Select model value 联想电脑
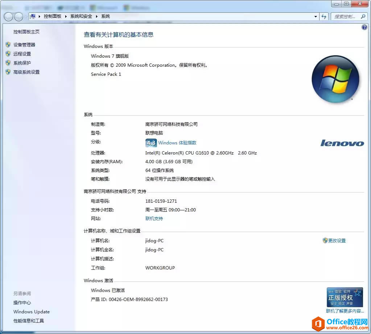The height and width of the screenshot is (334, 371). [x=154, y=133]
